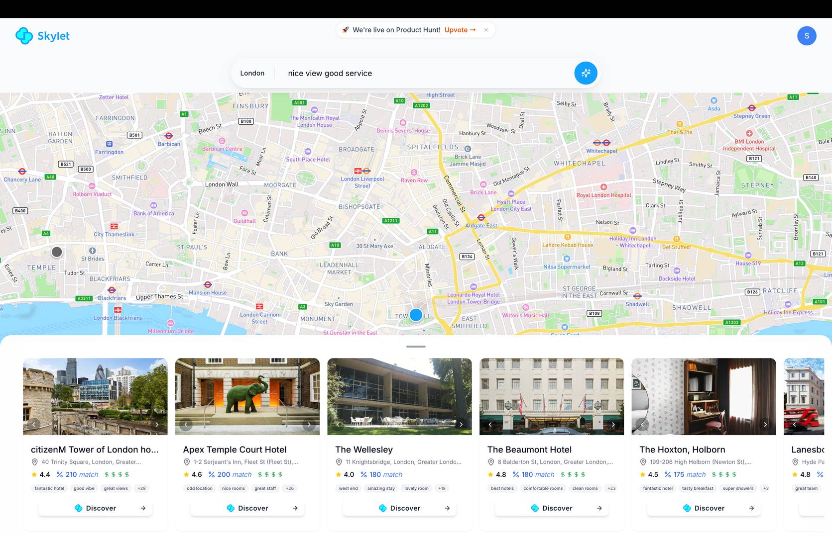
Task: Click the Royal London Hospital map marker
Action: (603, 187)
